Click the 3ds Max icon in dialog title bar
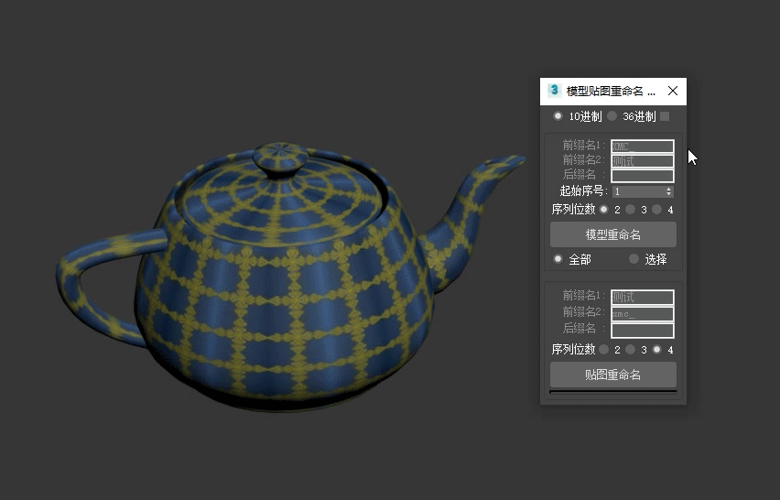The width and height of the screenshot is (780, 500). click(x=554, y=91)
